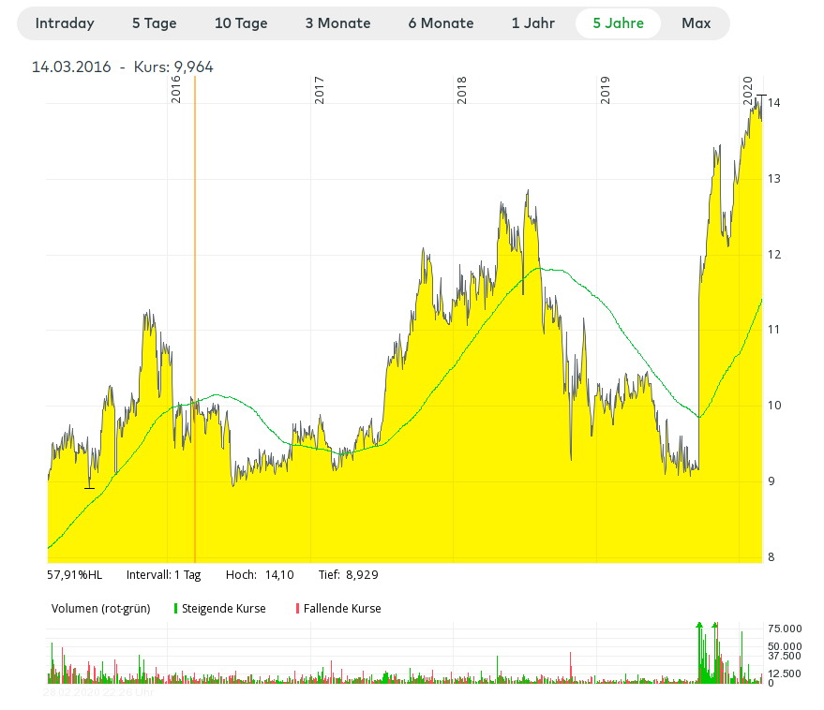Click the 2018 year label on the chart
The width and height of the screenshot is (824, 710).
click(x=462, y=90)
